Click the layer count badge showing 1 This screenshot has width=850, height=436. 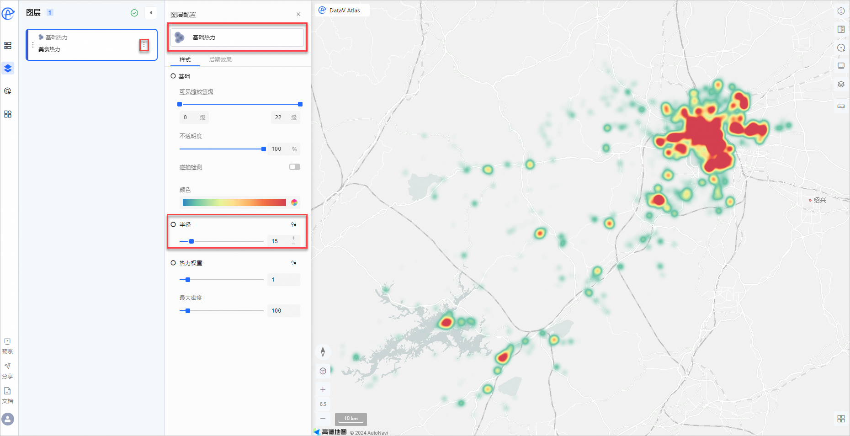pyautogui.click(x=50, y=13)
